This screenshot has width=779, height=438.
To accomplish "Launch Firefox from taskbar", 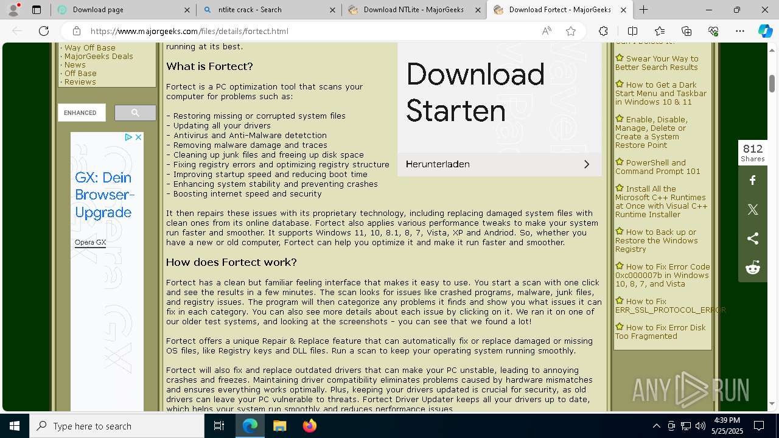I will click(x=309, y=426).
